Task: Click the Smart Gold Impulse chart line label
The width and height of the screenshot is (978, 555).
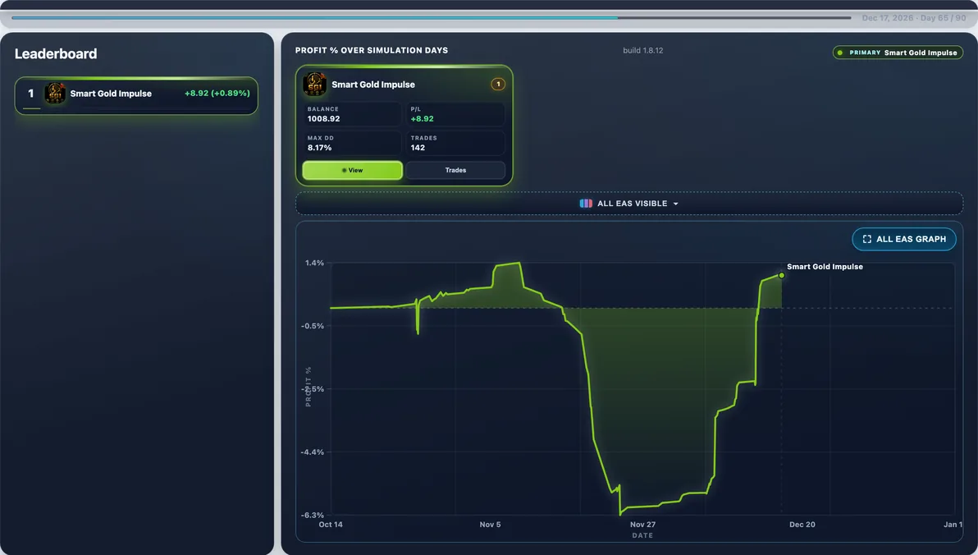Action: pos(825,267)
